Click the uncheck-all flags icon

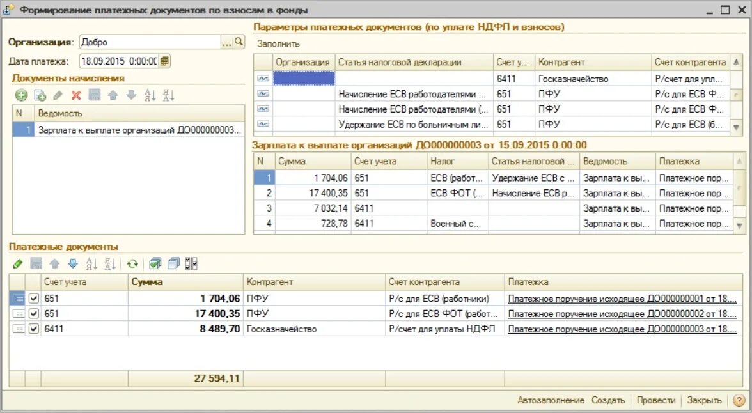173,263
